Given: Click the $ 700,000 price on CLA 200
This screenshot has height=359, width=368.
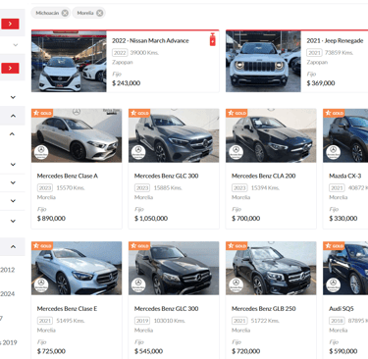Looking at the screenshot, I should pyautogui.click(x=246, y=218).
